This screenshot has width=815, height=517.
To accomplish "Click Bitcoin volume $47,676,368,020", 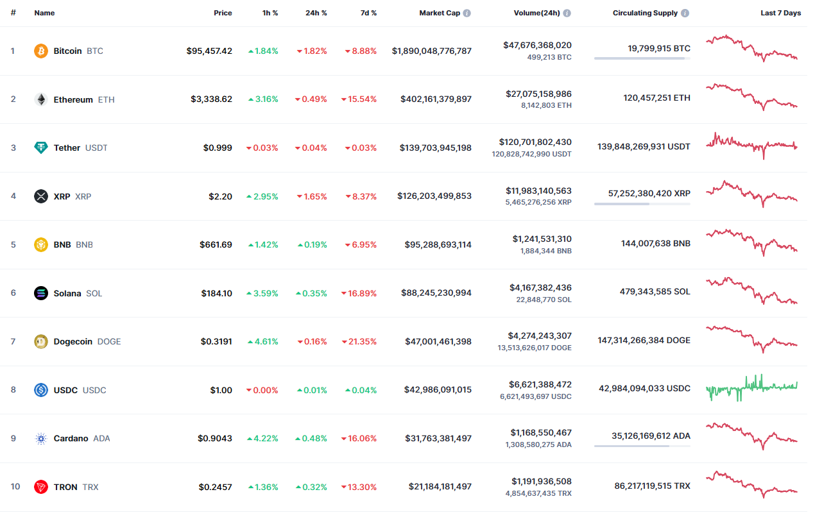I will coord(538,45).
